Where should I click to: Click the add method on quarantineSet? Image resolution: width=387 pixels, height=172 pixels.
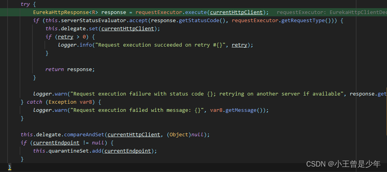pyautogui.click(x=97, y=151)
